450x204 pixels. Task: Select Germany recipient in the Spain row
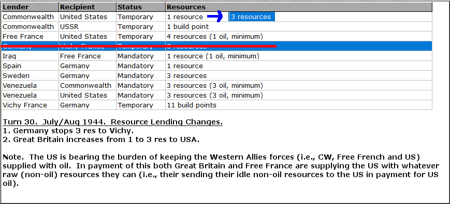tap(88, 66)
